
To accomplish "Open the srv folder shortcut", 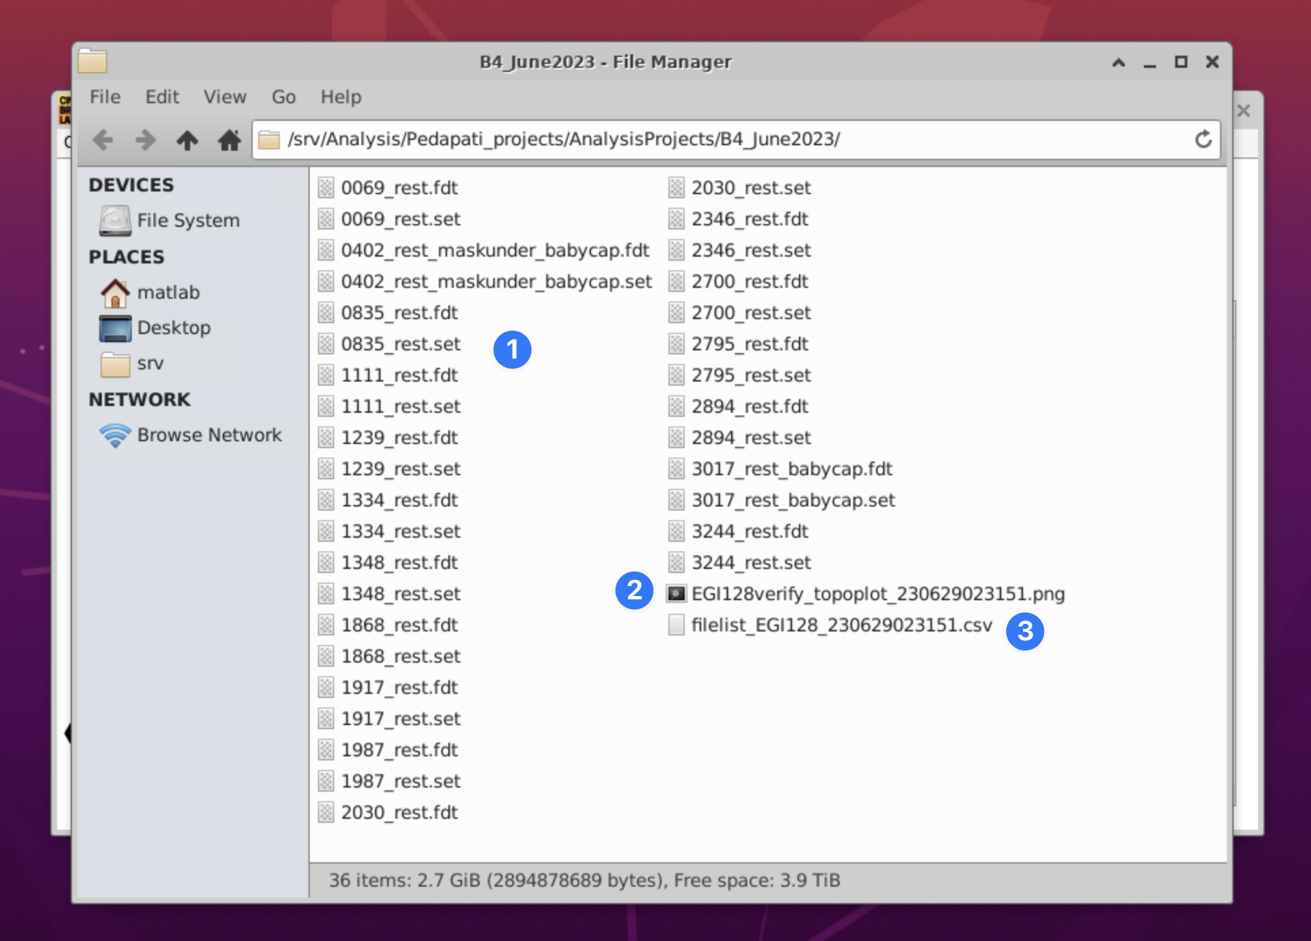I will pos(149,364).
